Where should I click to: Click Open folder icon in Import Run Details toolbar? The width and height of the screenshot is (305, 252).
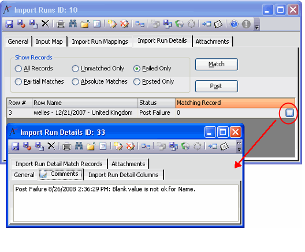(x=91, y=146)
